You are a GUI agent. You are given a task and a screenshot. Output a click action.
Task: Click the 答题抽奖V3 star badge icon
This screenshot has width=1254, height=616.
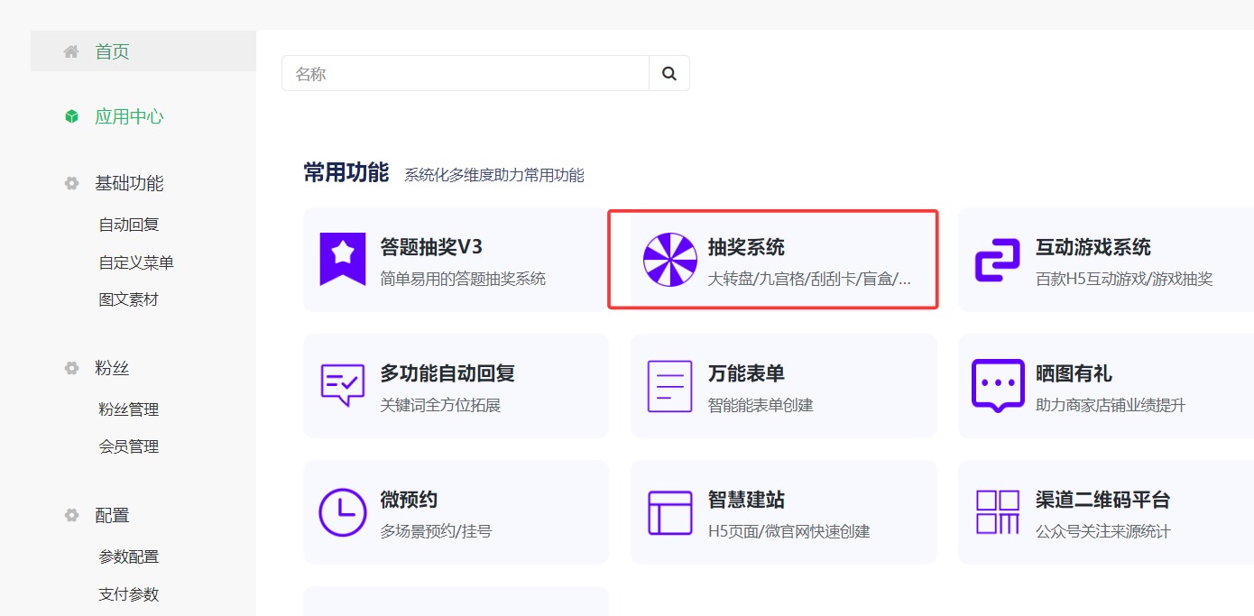click(342, 259)
